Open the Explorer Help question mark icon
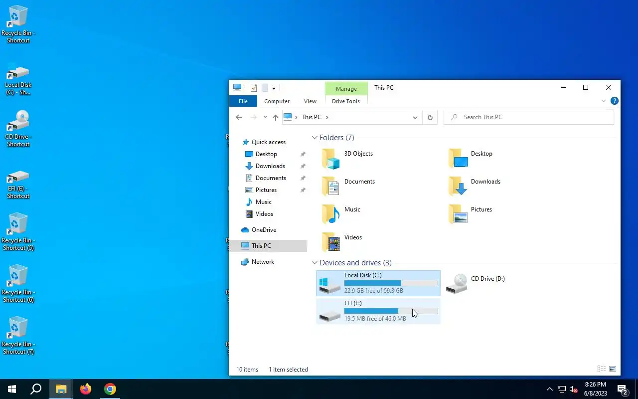 click(x=615, y=101)
